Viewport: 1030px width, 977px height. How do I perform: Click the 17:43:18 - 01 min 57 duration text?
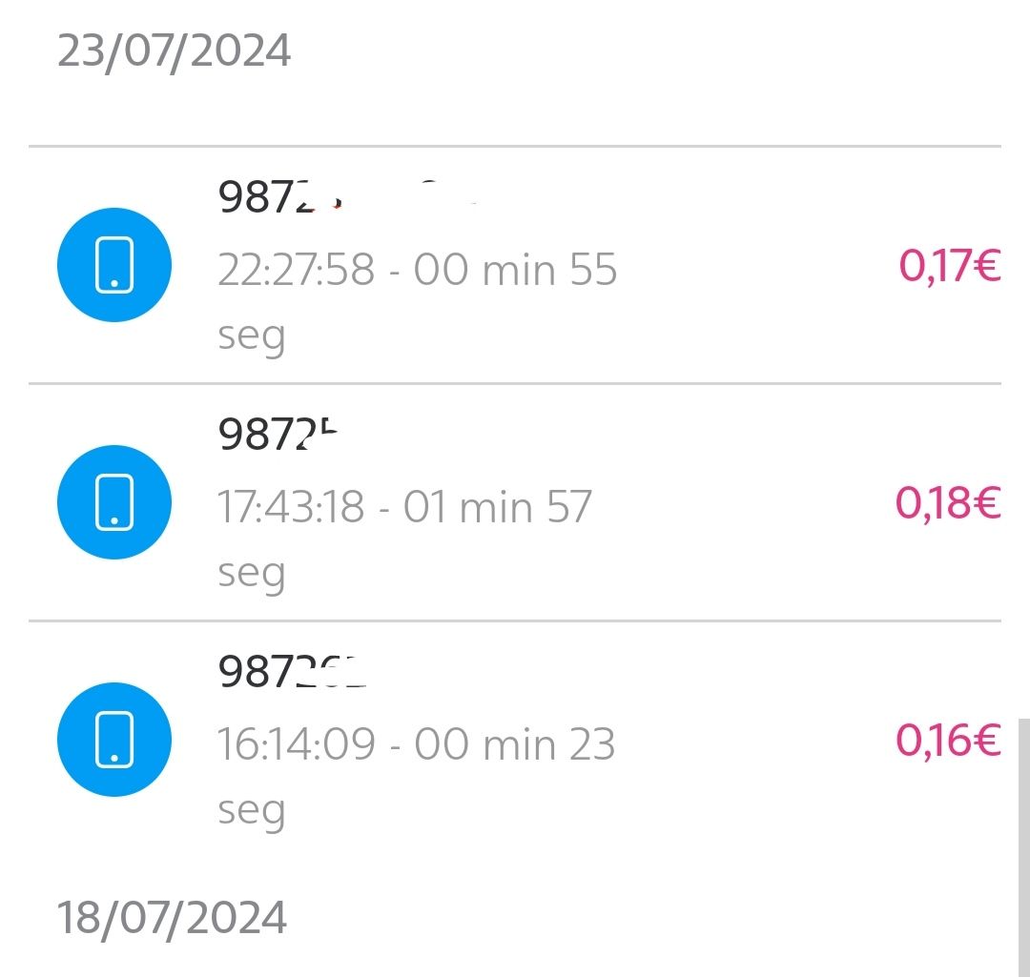coord(404,507)
